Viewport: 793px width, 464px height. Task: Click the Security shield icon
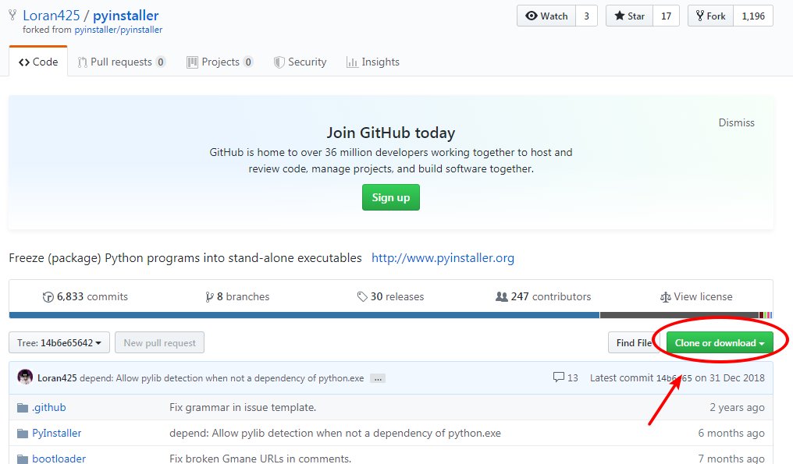pos(279,62)
